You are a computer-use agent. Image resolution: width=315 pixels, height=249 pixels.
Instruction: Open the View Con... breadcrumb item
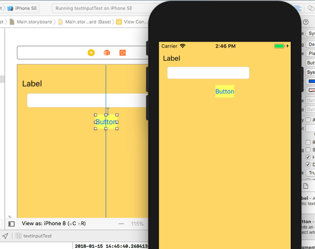coord(136,22)
